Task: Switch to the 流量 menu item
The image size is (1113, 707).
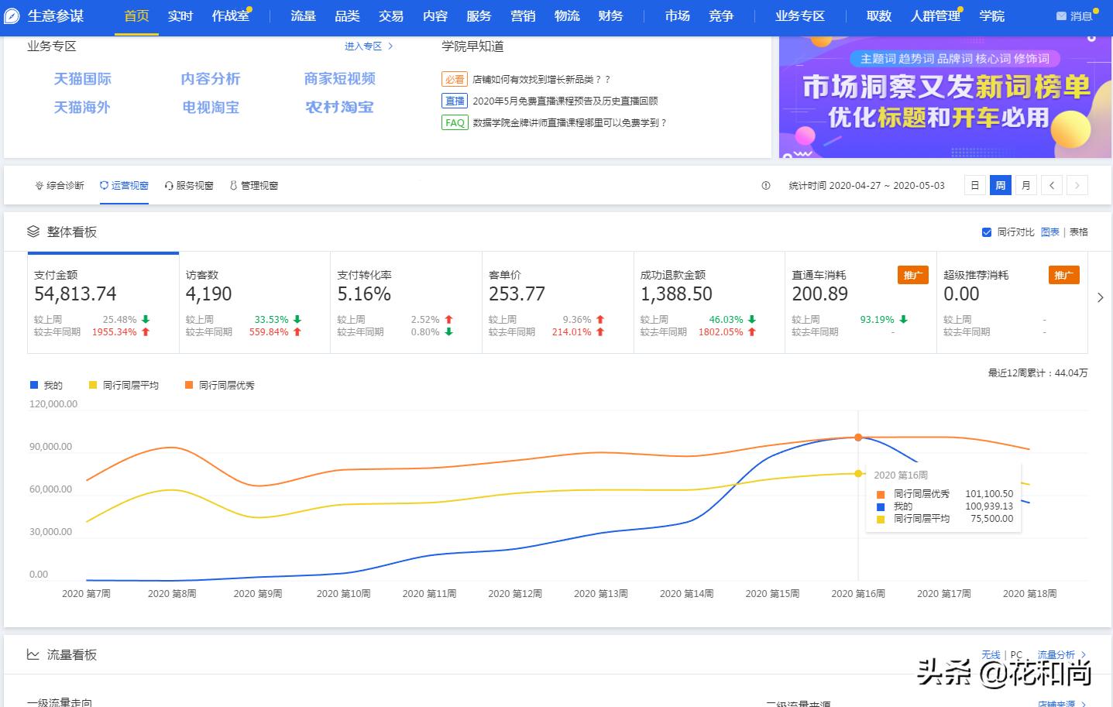Action: click(302, 15)
